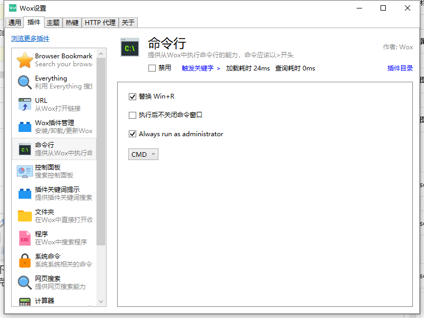Uncheck 替换 Win+R
The height and width of the screenshot is (318, 424).
132,96
